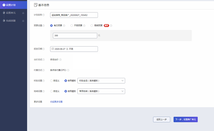This screenshot has height=131, width=214.
Task: Click 按点击付费(CPC) text
Action: coord(58,70)
